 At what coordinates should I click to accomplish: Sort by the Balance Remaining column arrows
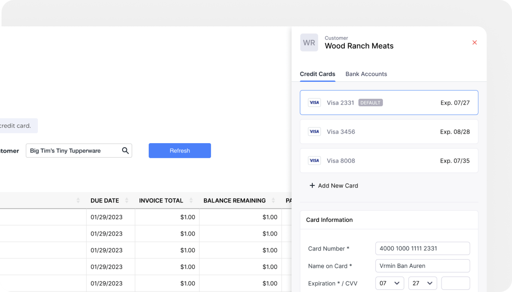273,200
